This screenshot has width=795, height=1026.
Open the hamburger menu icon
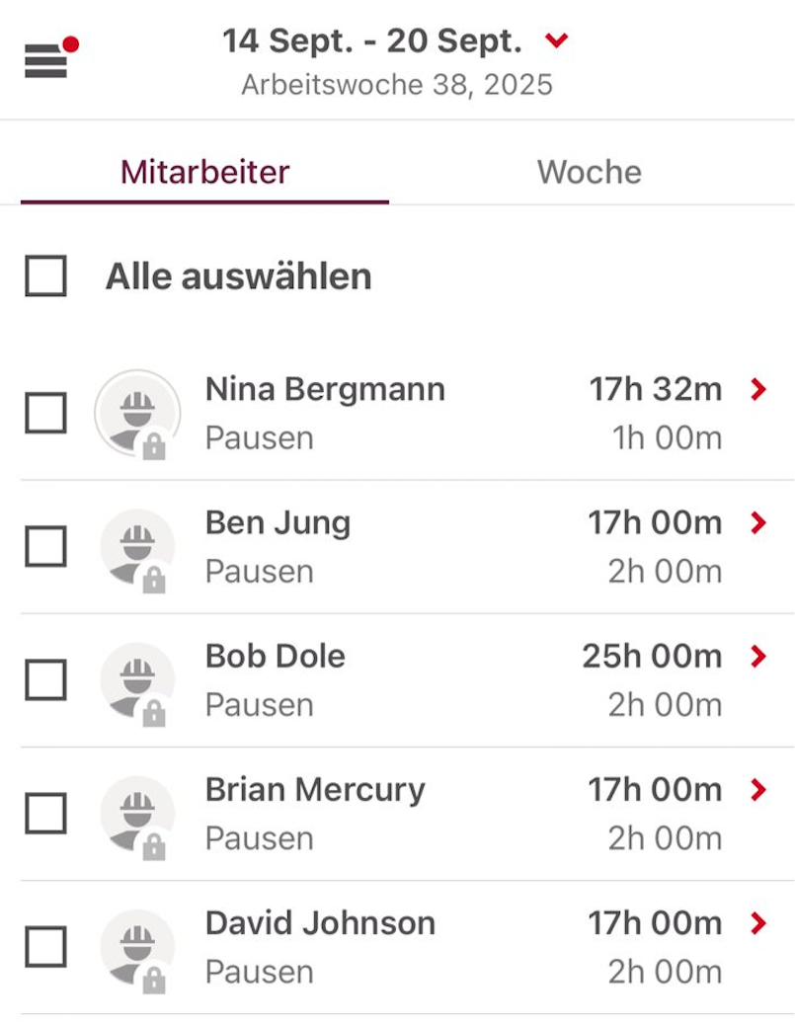tap(46, 60)
